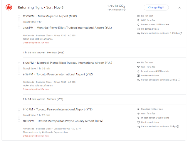This screenshot has height=142, width=188.
Task: Click 'Carbon emissions estimate: 99 kg' text
Action: (158, 126)
